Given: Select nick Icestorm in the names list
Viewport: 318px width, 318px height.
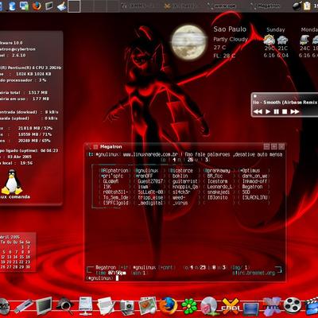Looking at the screenshot, I should coord(217,181).
